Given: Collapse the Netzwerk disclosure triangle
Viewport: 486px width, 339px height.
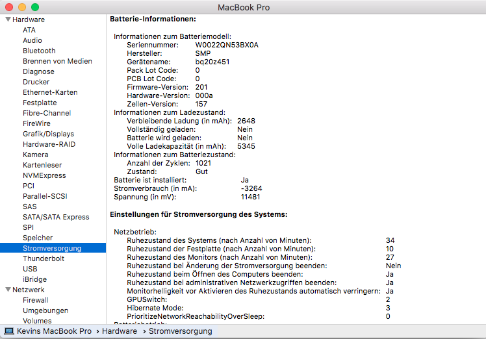Looking at the screenshot, I should click(x=8, y=290).
